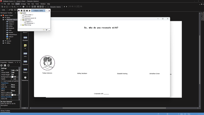The height and width of the screenshot is (115, 204).
Task: Expand the Office frame node
Action: (3, 43)
